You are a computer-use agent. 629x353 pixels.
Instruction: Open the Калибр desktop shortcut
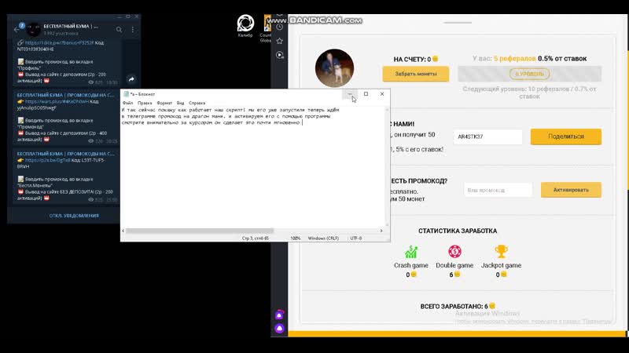245,25
